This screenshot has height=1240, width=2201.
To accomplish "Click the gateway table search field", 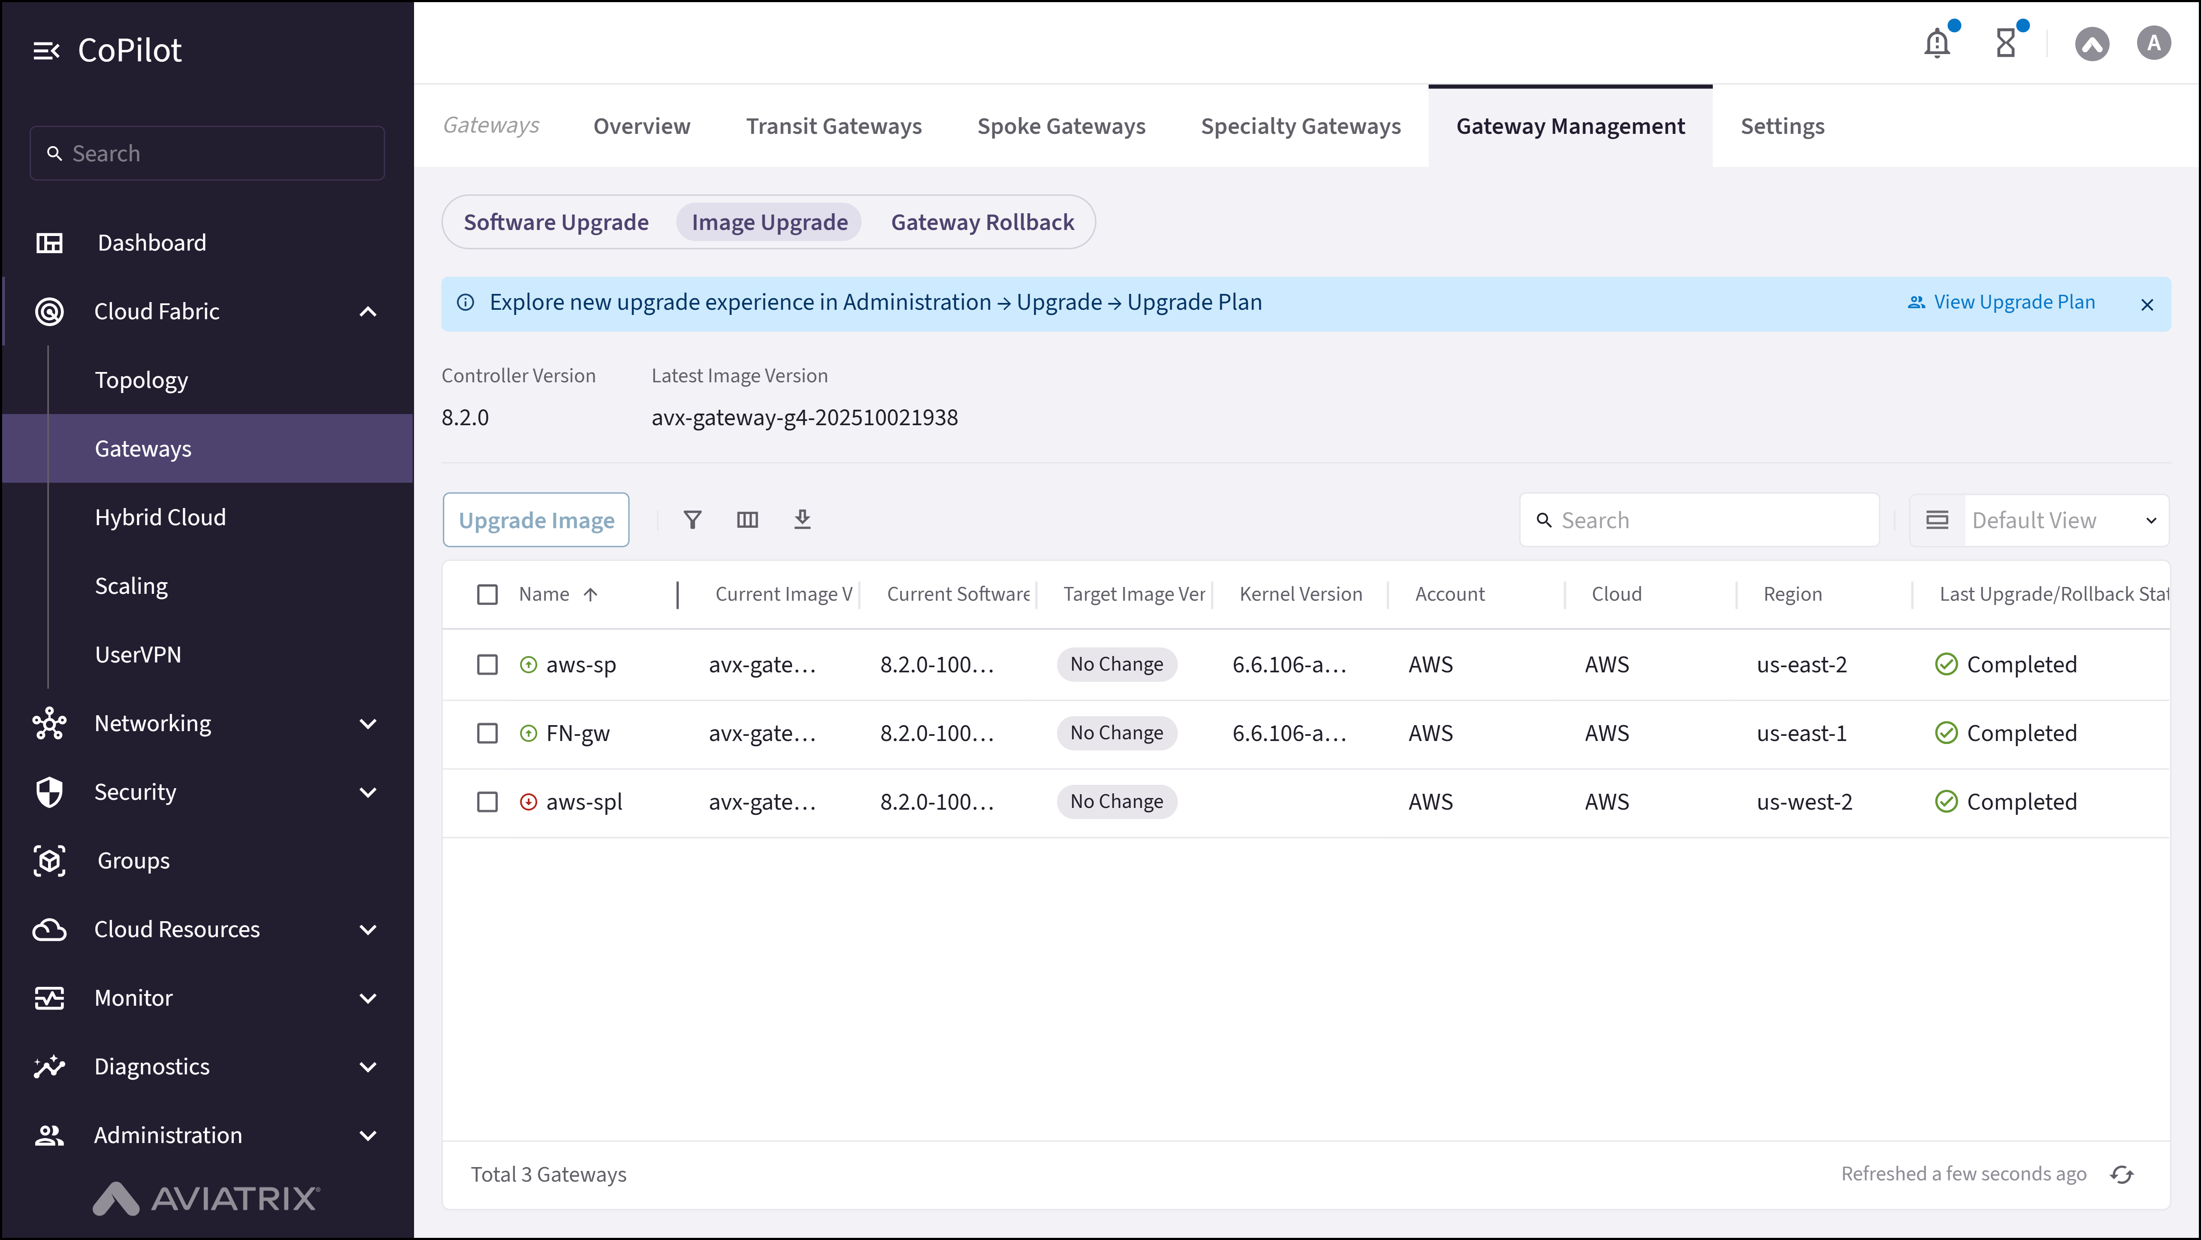I will [x=1700, y=520].
